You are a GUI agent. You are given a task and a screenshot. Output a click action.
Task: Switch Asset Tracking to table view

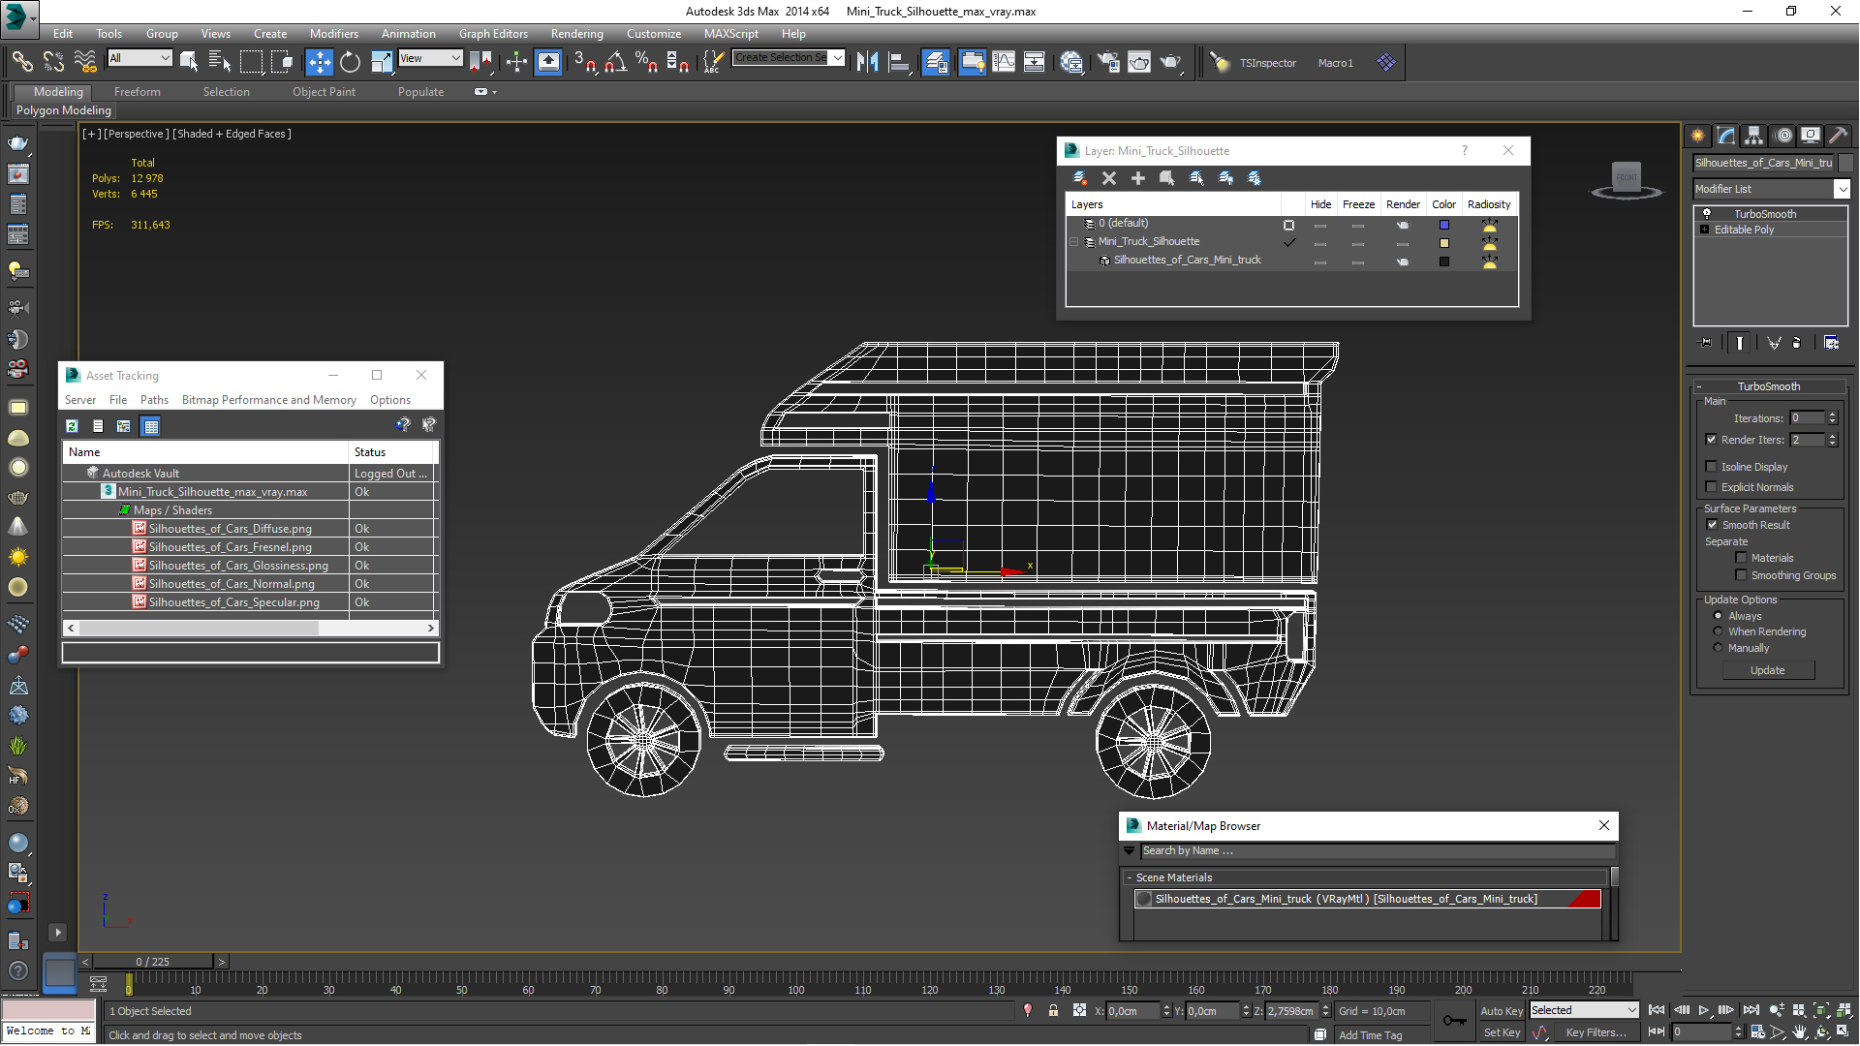click(150, 426)
